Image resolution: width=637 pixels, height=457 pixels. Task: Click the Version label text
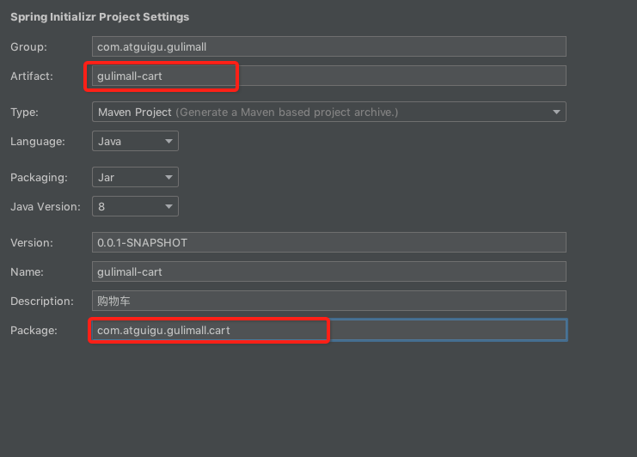click(x=32, y=242)
